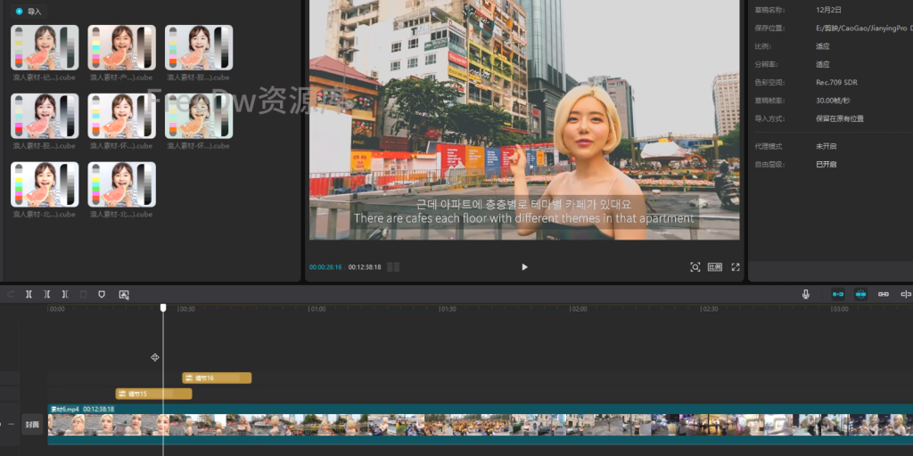Enter fullscreen preview with the expand icon
Image resolution: width=913 pixels, height=456 pixels.
pos(736,267)
